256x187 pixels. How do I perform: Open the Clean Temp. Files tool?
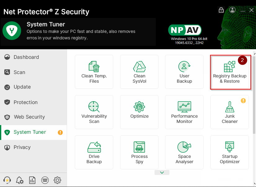tap(94, 72)
